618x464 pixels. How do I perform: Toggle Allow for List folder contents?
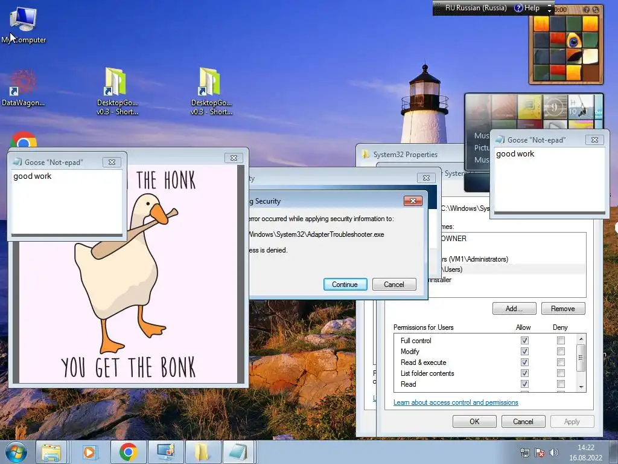pos(524,373)
